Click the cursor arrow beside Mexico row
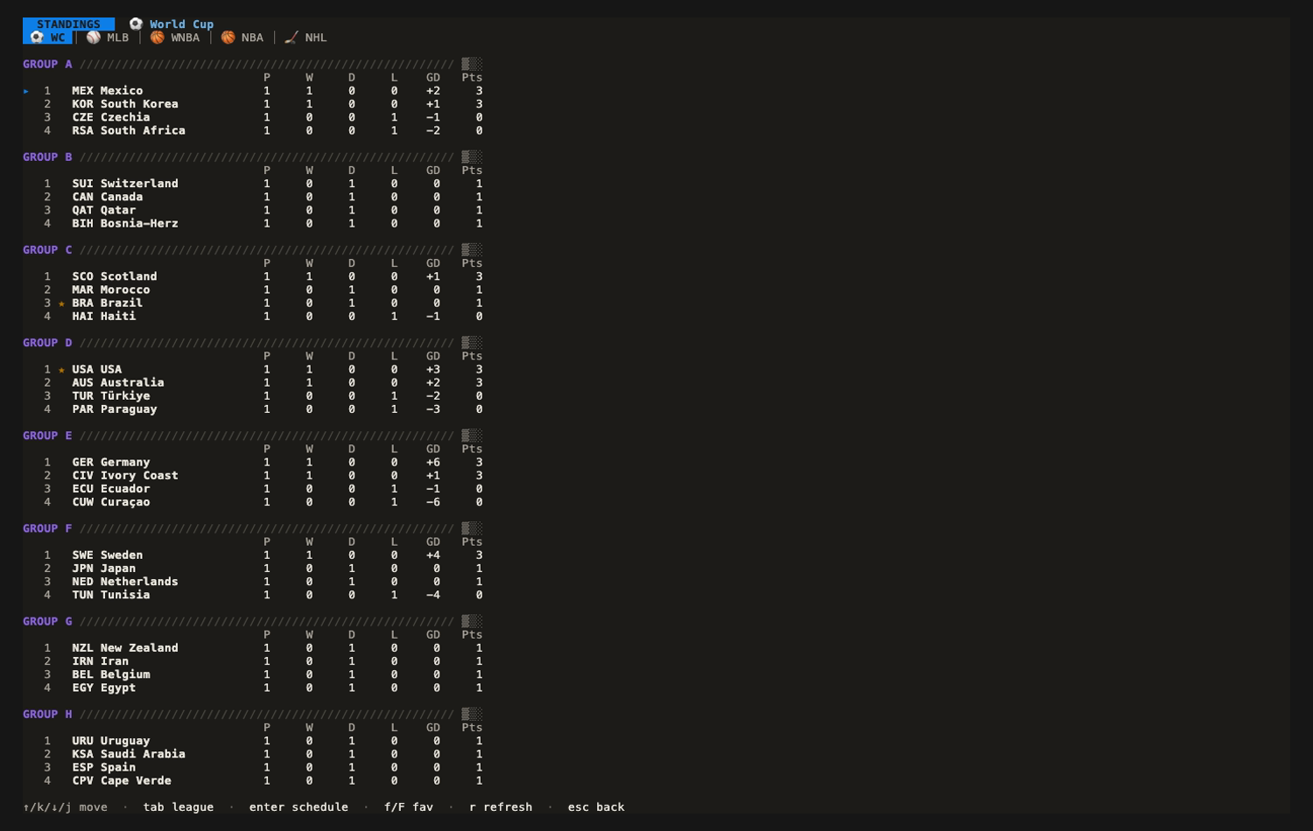Viewport: 1313px width, 831px height. pos(26,91)
